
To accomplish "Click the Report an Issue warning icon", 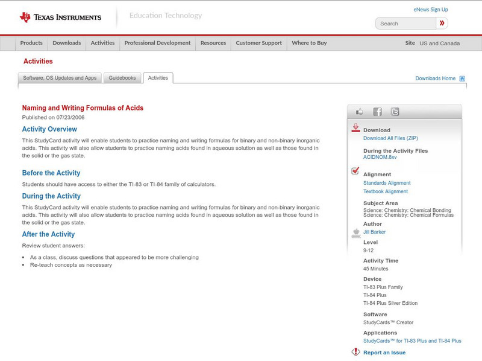I will point(355,352).
